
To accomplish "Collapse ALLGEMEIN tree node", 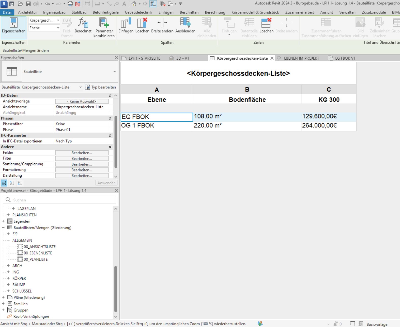I will click(x=8, y=240).
